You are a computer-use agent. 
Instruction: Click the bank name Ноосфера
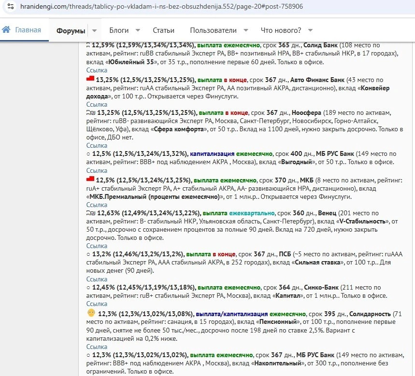[x=306, y=113]
